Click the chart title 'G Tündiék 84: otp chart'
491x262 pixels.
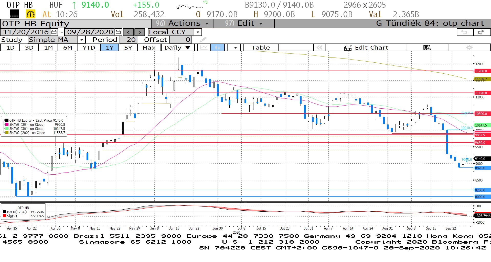coord(430,24)
